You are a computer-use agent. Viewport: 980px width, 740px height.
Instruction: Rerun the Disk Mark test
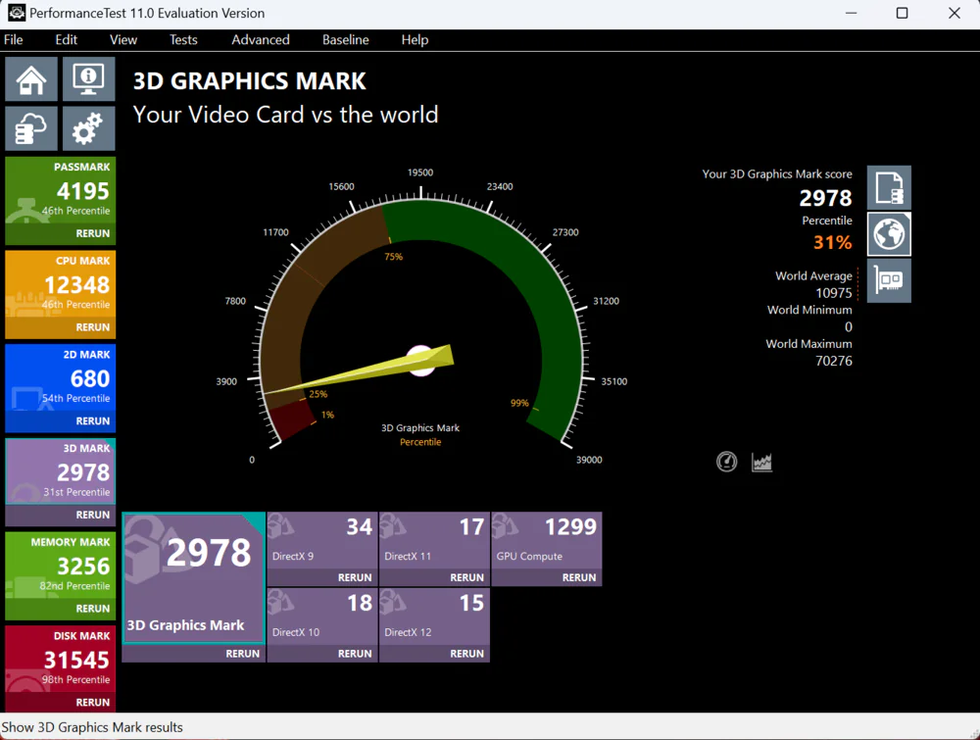point(92,703)
